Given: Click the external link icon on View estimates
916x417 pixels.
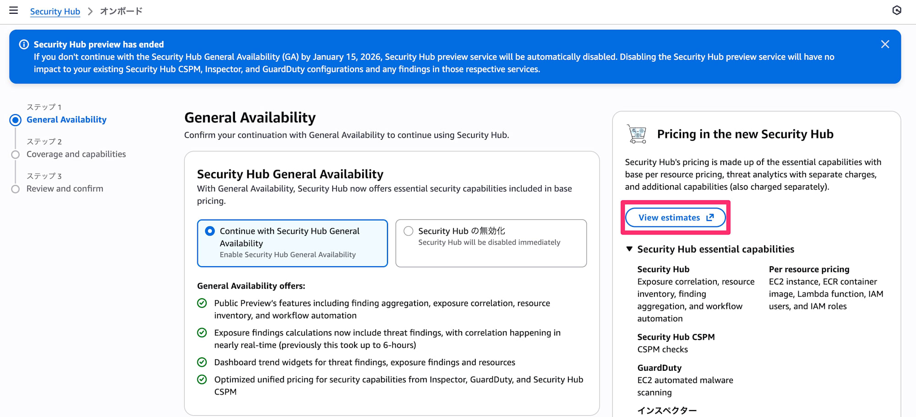Looking at the screenshot, I should [x=709, y=217].
